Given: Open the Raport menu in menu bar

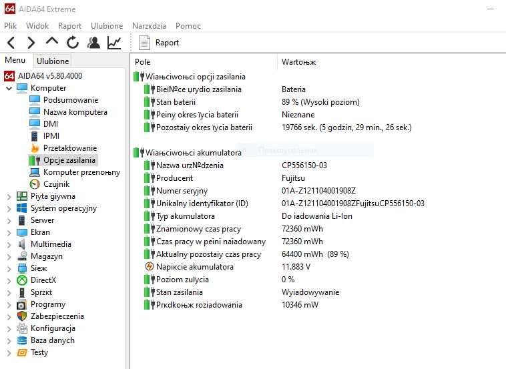Looking at the screenshot, I should 69,26.
